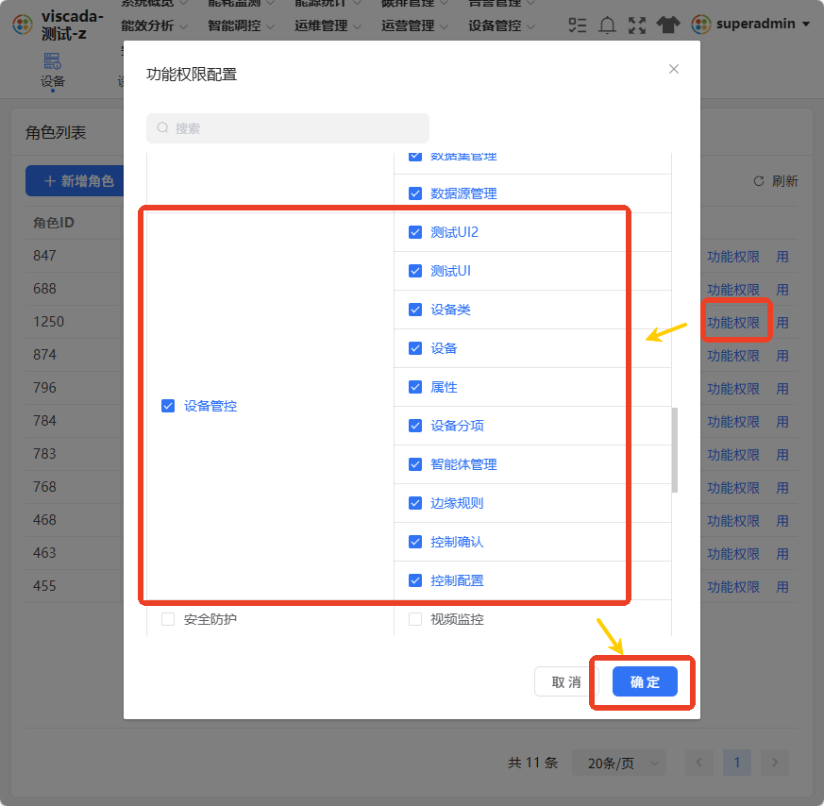Expand the 能效分析 menu
The image size is (824, 806).
click(154, 25)
